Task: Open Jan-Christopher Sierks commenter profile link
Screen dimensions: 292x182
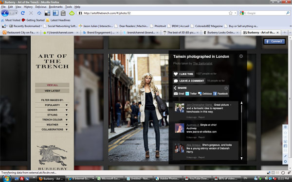Action: point(200,105)
